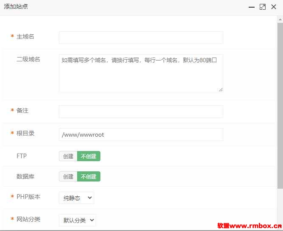Select 创建 for FTP

68,156
